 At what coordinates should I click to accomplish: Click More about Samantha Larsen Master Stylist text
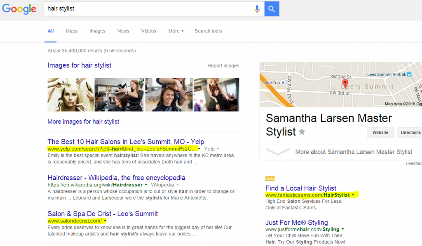pos(354,152)
